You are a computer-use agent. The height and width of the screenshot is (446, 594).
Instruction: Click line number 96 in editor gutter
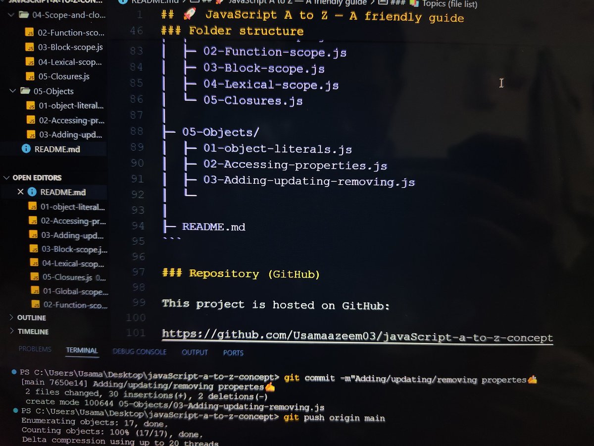tap(138, 256)
